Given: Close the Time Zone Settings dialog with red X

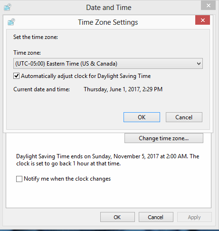Looking at the screenshot, I should [202, 20].
